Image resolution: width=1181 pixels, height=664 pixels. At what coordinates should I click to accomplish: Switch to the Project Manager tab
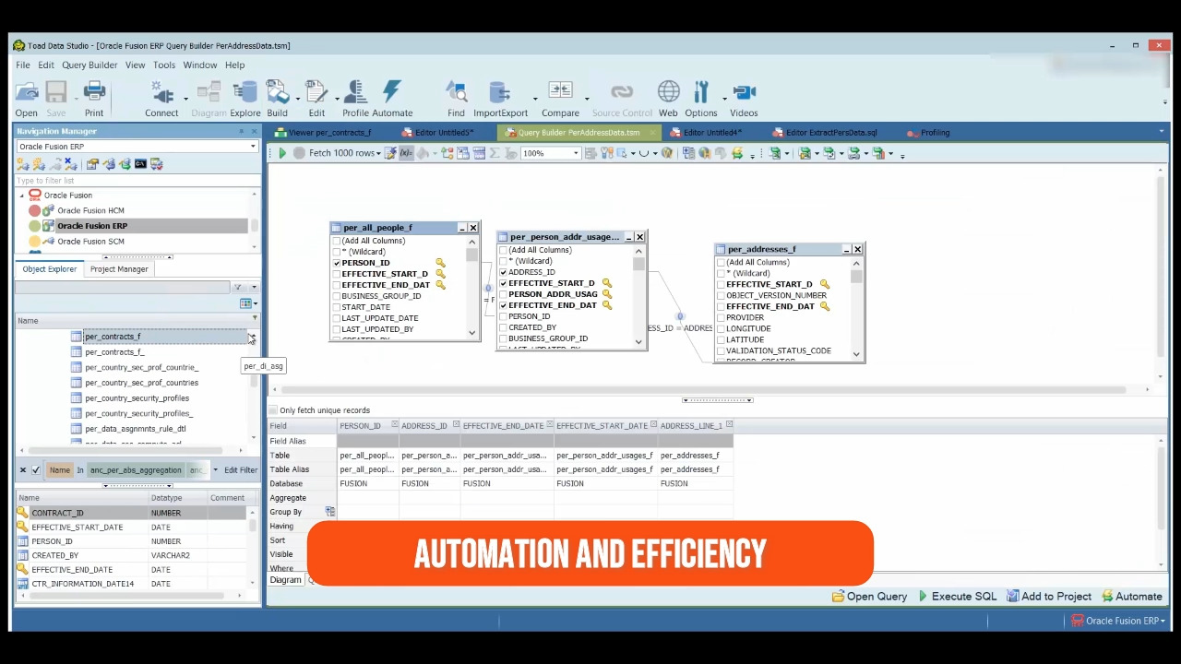[x=118, y=268]
